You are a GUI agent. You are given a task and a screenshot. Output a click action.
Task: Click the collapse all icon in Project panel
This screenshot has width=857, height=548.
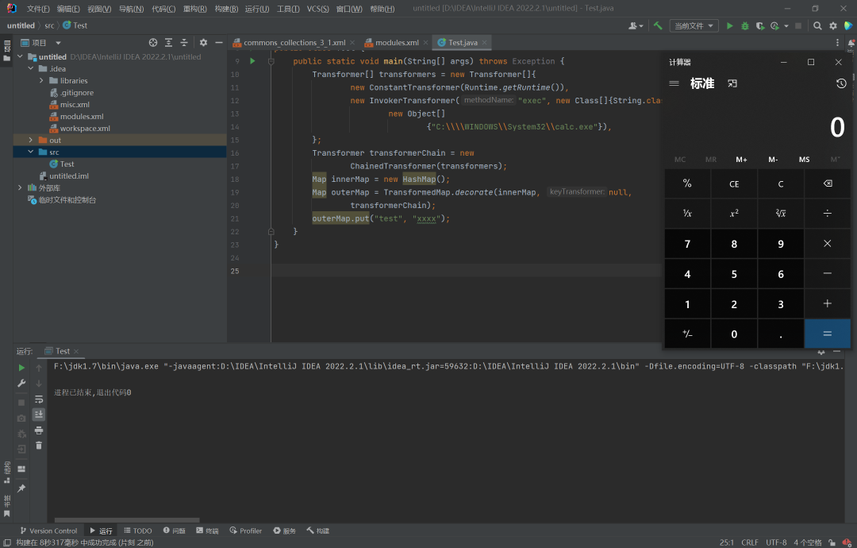[184, 42]
